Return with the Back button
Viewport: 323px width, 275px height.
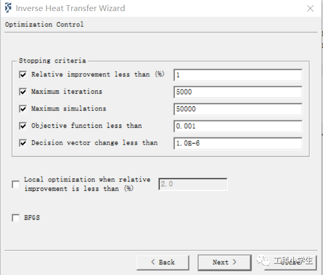tap(163, 262)
